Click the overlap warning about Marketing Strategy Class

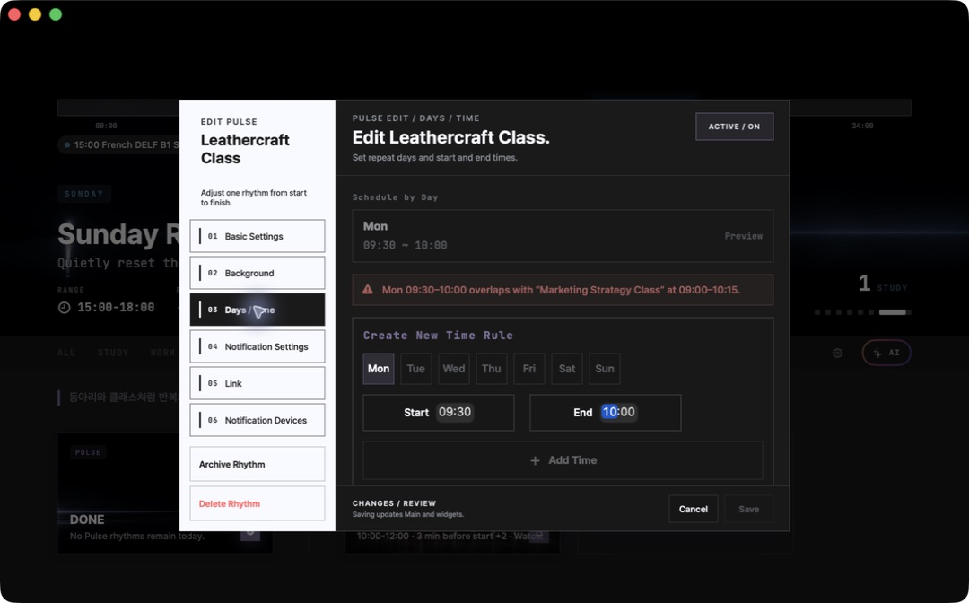563,290
